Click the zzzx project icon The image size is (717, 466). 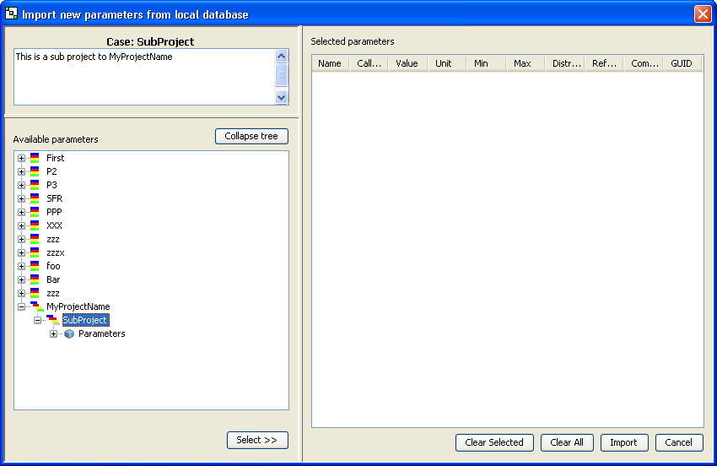[35, 252]
